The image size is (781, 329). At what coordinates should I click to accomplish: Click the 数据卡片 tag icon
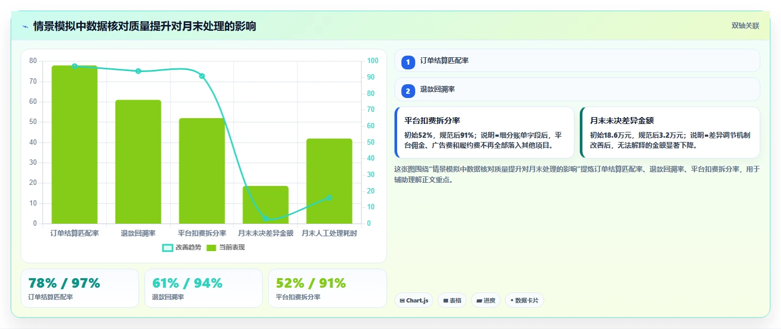tap(512, 300)
